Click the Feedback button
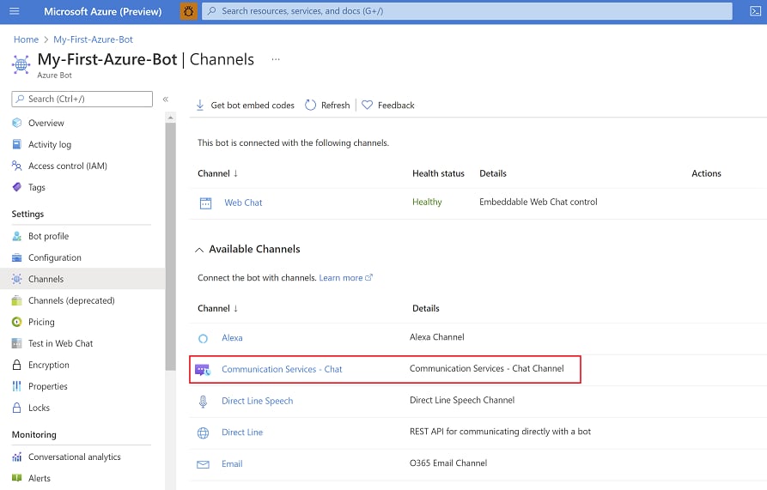Viewport: 767px width, 490px height. 388,105
